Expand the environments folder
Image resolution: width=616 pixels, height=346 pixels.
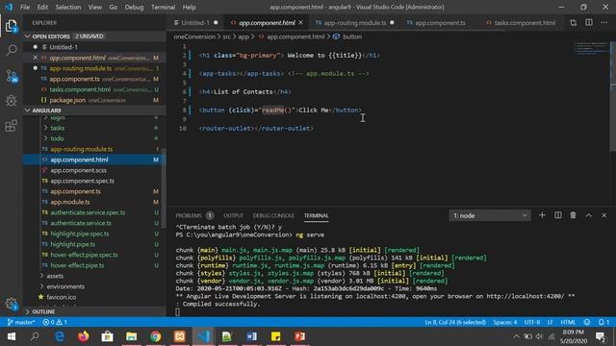[65, 286]
